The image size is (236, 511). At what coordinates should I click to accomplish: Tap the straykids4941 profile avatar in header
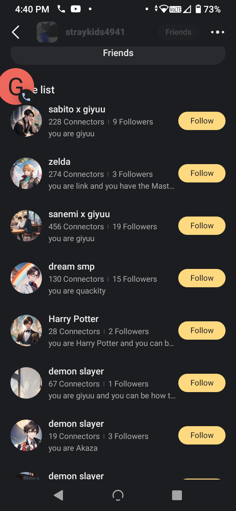pos(47,32)
